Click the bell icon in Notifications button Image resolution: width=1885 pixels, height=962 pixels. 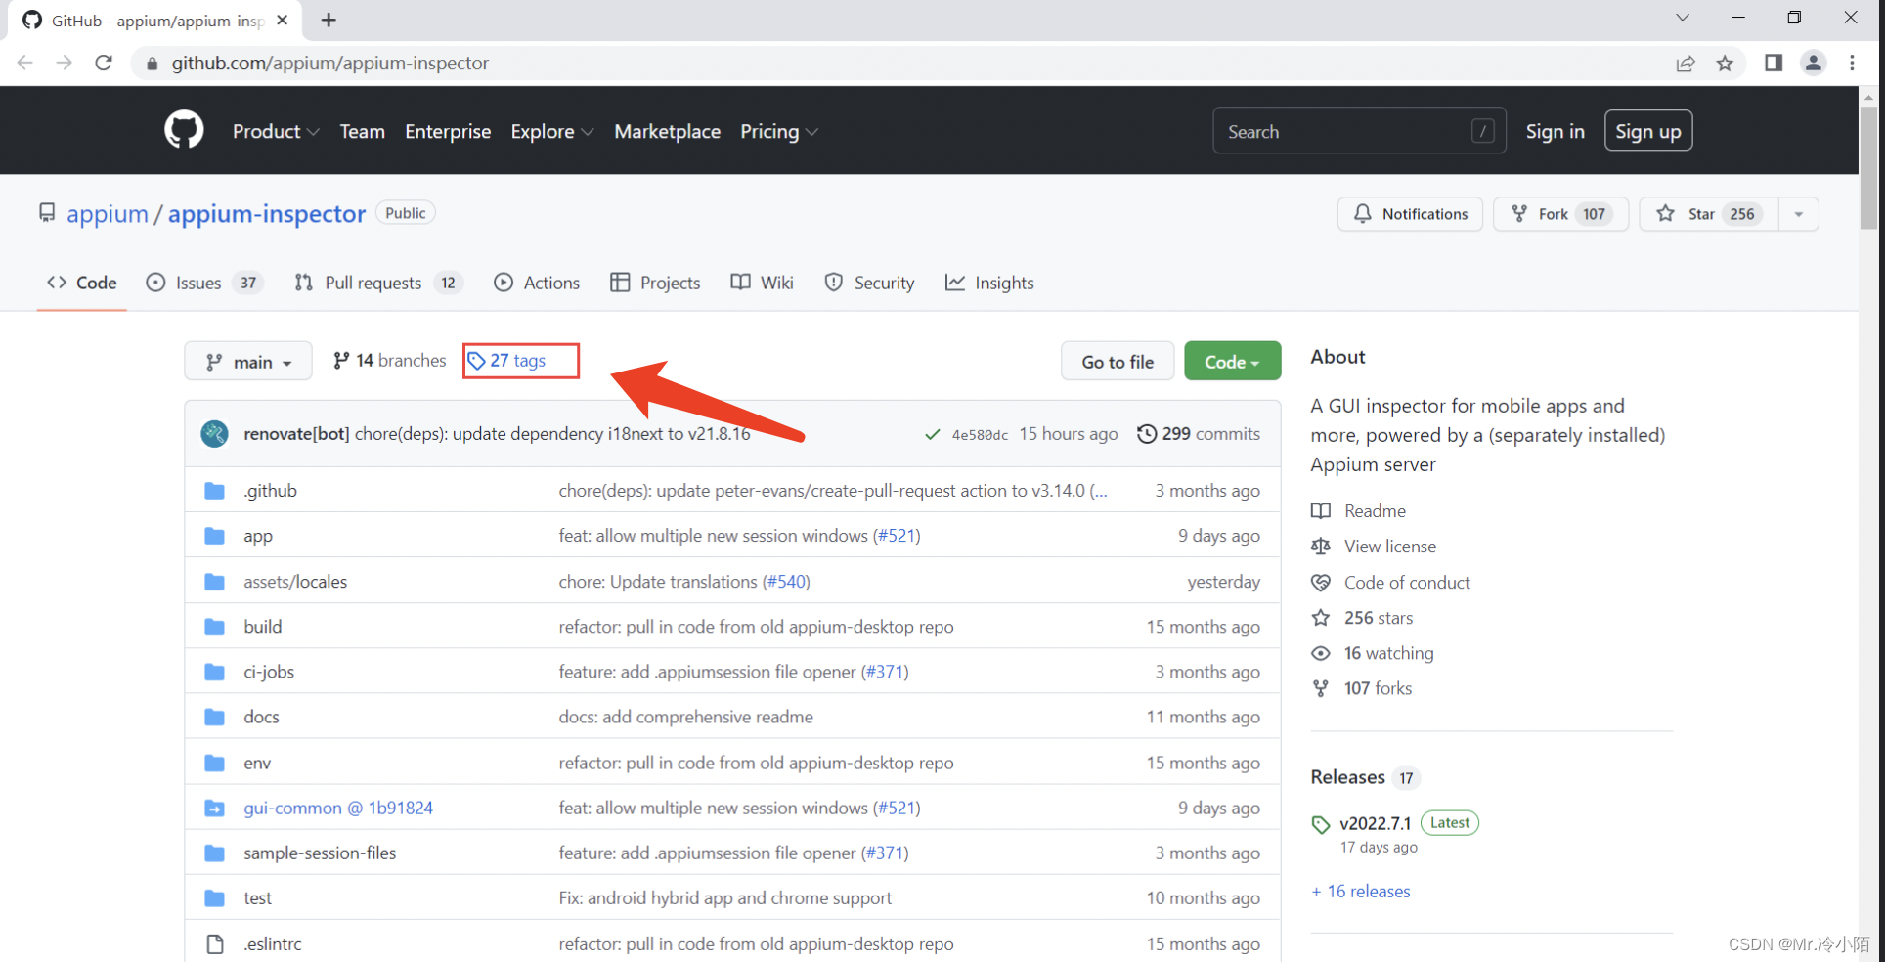click(1363, 213)
